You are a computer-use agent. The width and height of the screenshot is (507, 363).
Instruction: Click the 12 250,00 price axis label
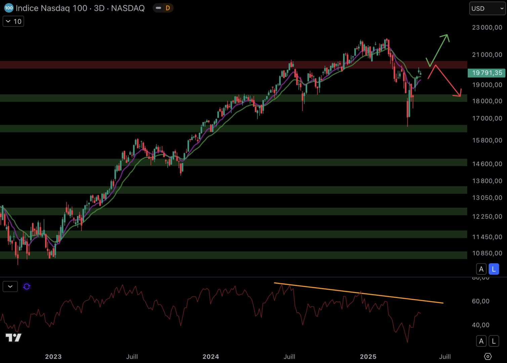[487, 216]
